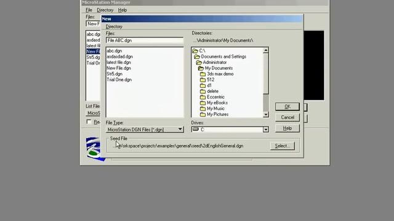394x221 pixels.
Task: Select New File.dgn in the New dialog
Action: coord(119,68)
